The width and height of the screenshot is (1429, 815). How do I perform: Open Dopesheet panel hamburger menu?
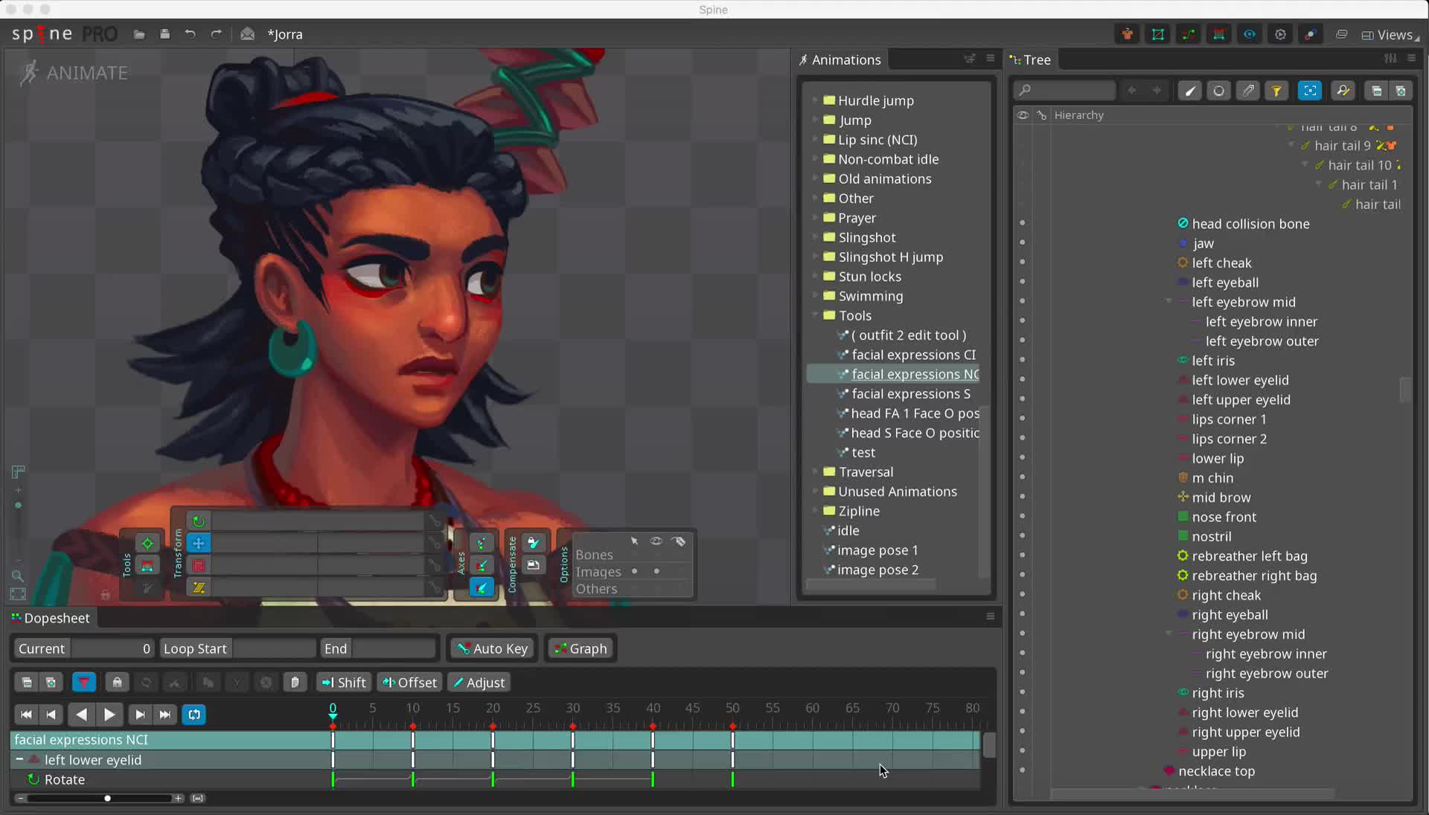[x=990, y=616]
